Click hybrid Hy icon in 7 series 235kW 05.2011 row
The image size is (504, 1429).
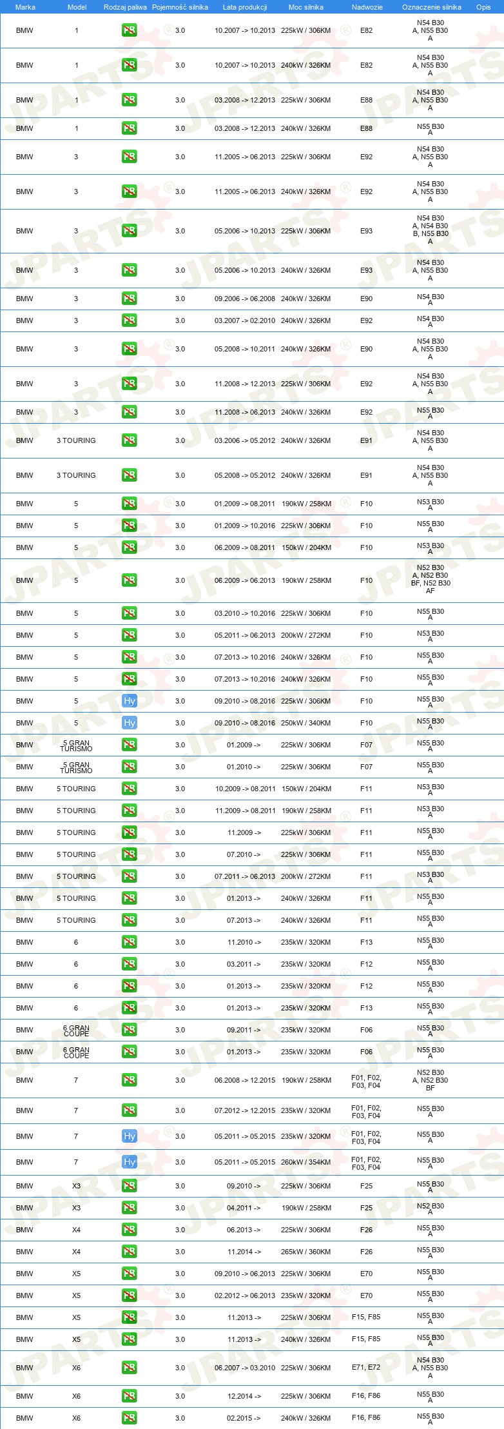point(130,1136)
